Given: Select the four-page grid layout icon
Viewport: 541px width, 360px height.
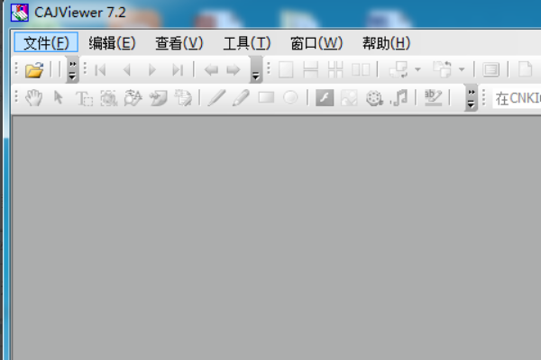Looking at the screenshot, I should click(x=335, y=70).
